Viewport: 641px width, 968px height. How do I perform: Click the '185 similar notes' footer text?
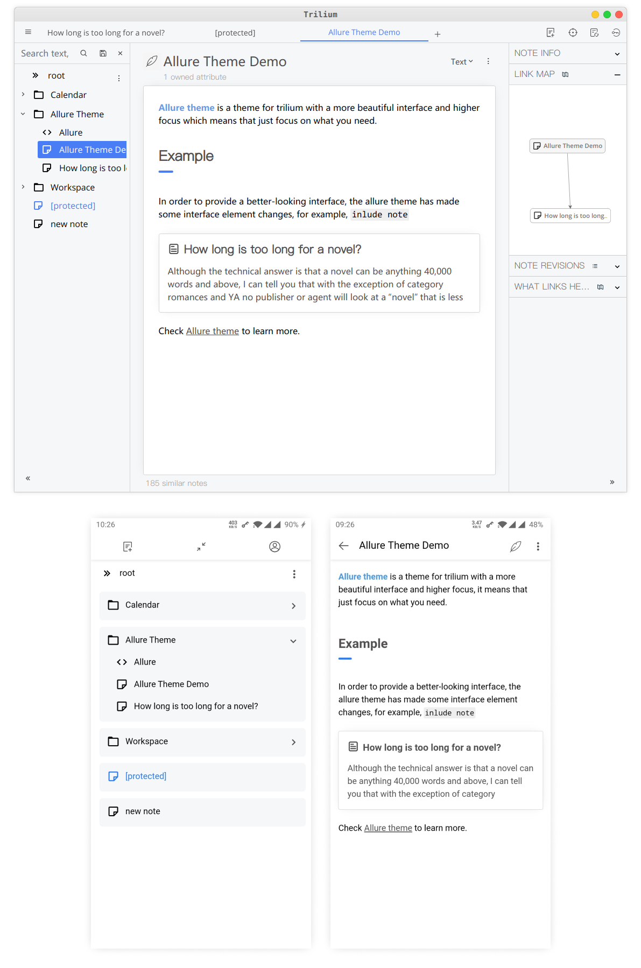point(177,483)
